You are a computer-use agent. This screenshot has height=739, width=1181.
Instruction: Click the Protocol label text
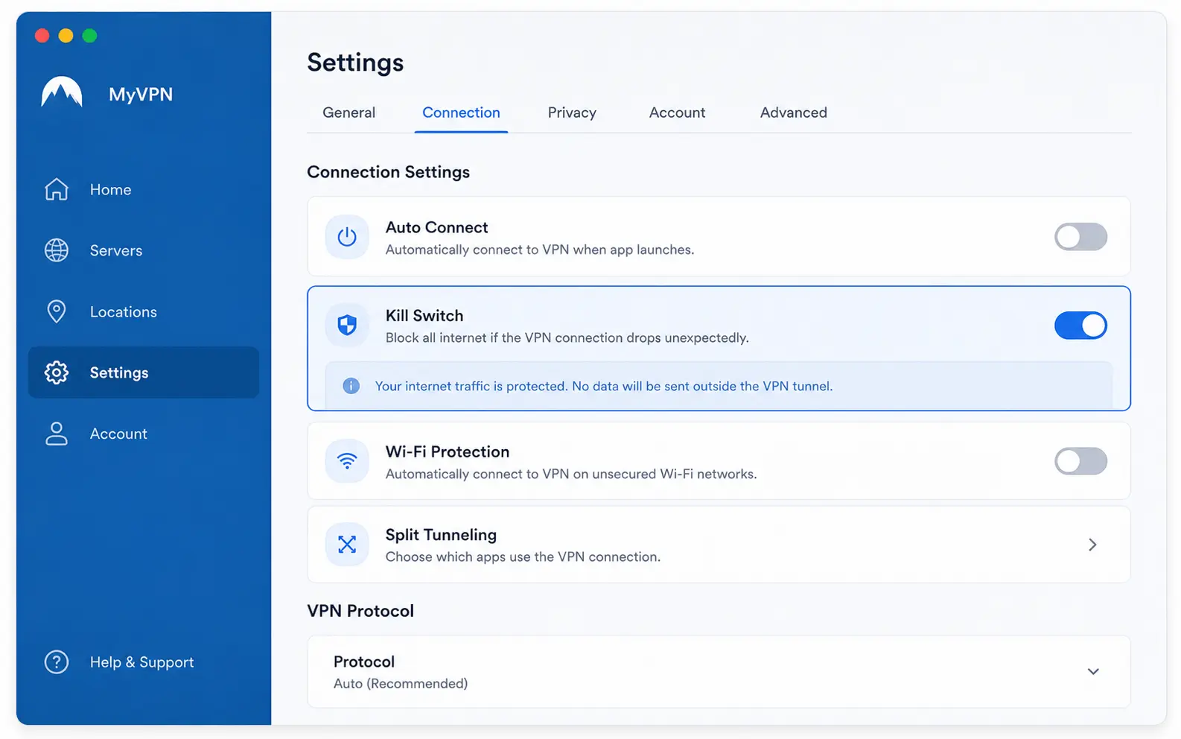(364, 662)
